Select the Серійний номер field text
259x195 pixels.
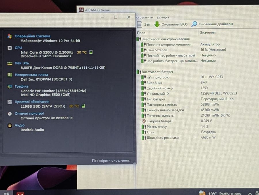(x=159, y=88)
